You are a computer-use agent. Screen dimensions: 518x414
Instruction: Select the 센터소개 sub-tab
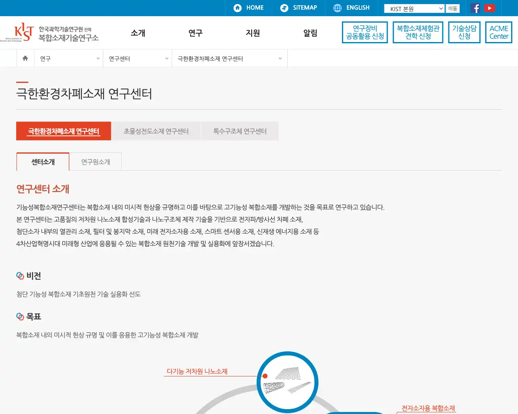pos(43,162)
